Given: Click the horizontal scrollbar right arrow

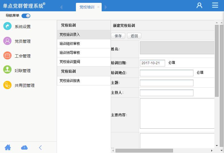Looking at the screenshot, I should click(212, 150).
